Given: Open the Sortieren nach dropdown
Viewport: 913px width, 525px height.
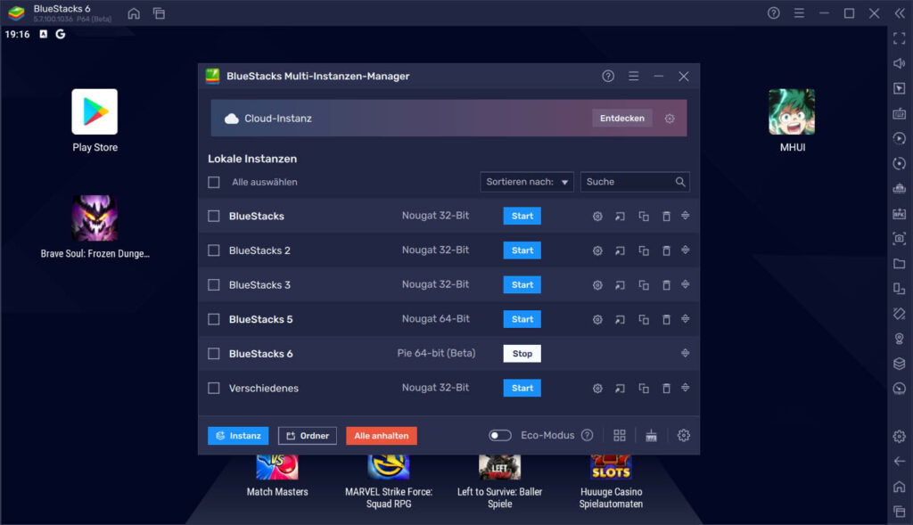Looking at the screenshot, I should pos(527,181).
